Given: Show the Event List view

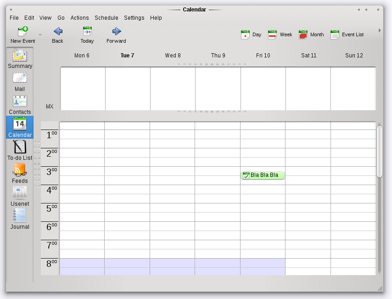Looking at the screenshot, I should [x=347, y=34].
